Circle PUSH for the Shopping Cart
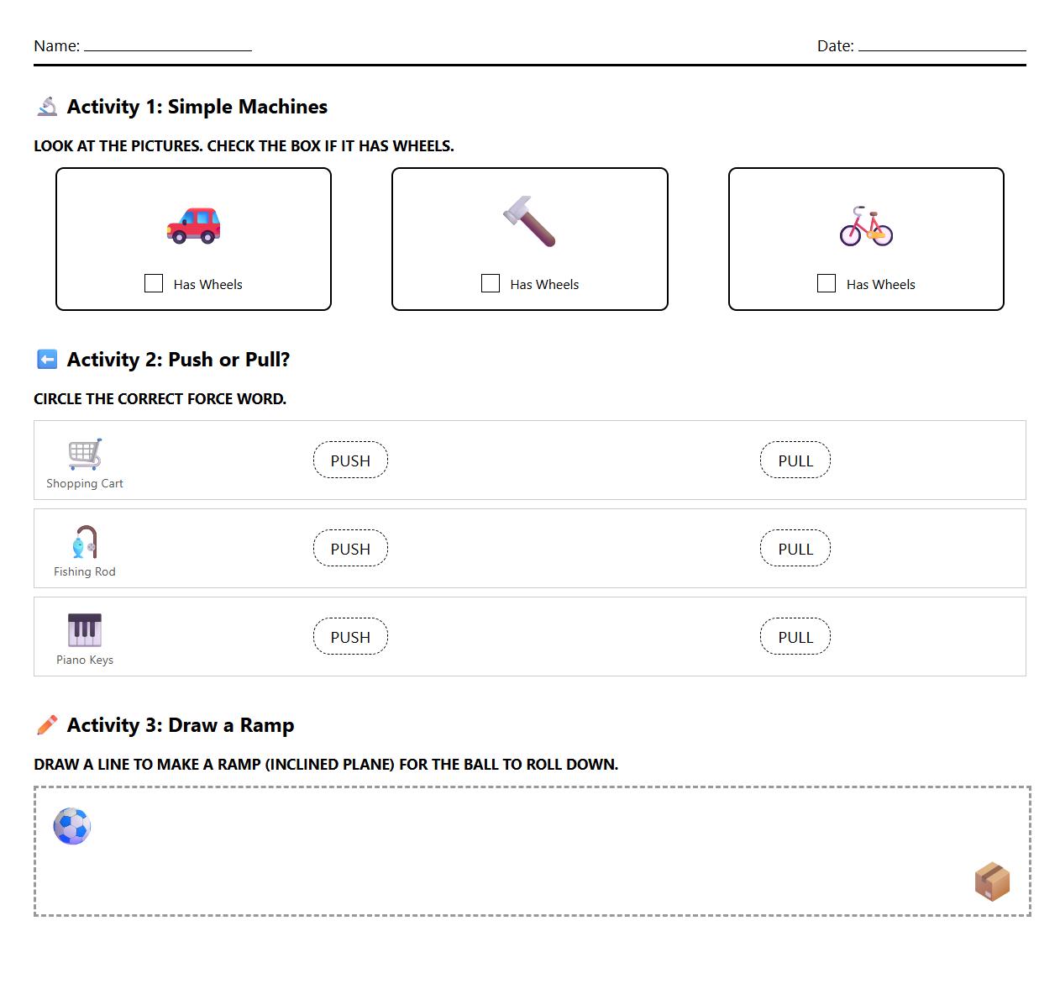 [350, 460]
